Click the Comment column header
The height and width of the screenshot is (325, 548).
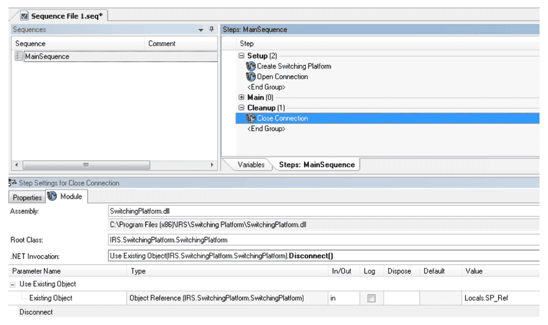click(x=180, y=44)
